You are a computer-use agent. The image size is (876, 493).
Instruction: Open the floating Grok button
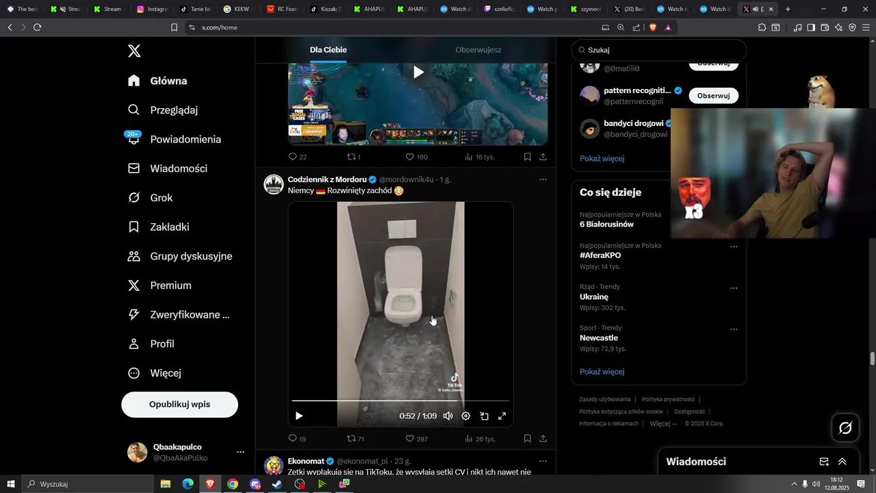tap(845, 429)
